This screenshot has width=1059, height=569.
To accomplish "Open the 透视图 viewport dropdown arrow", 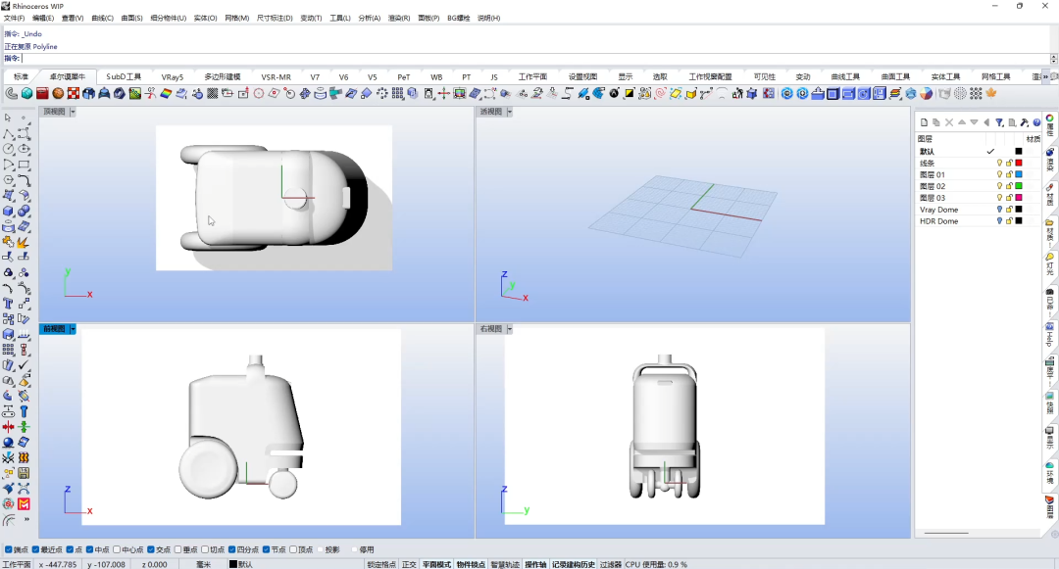I will (x=509, y=112).
